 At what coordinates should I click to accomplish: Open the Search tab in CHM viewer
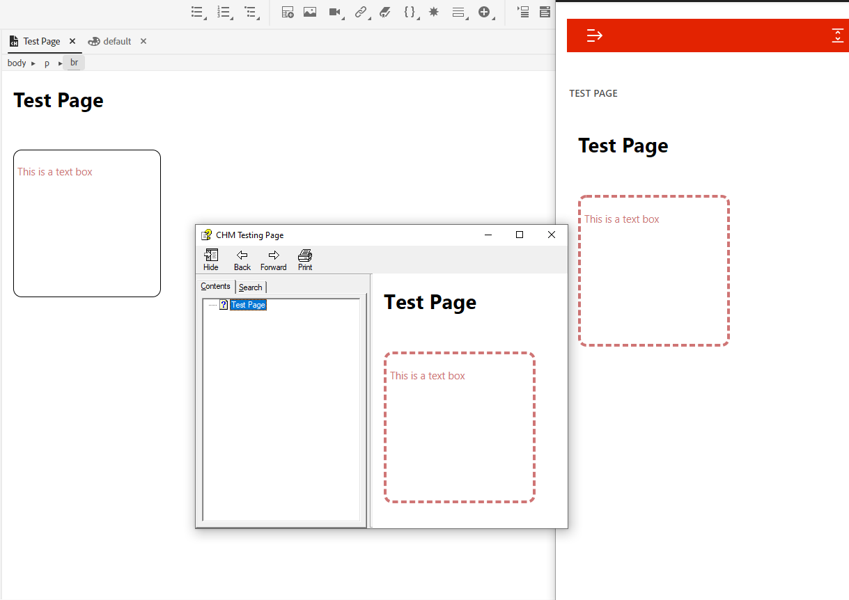[x=250, y=286]
